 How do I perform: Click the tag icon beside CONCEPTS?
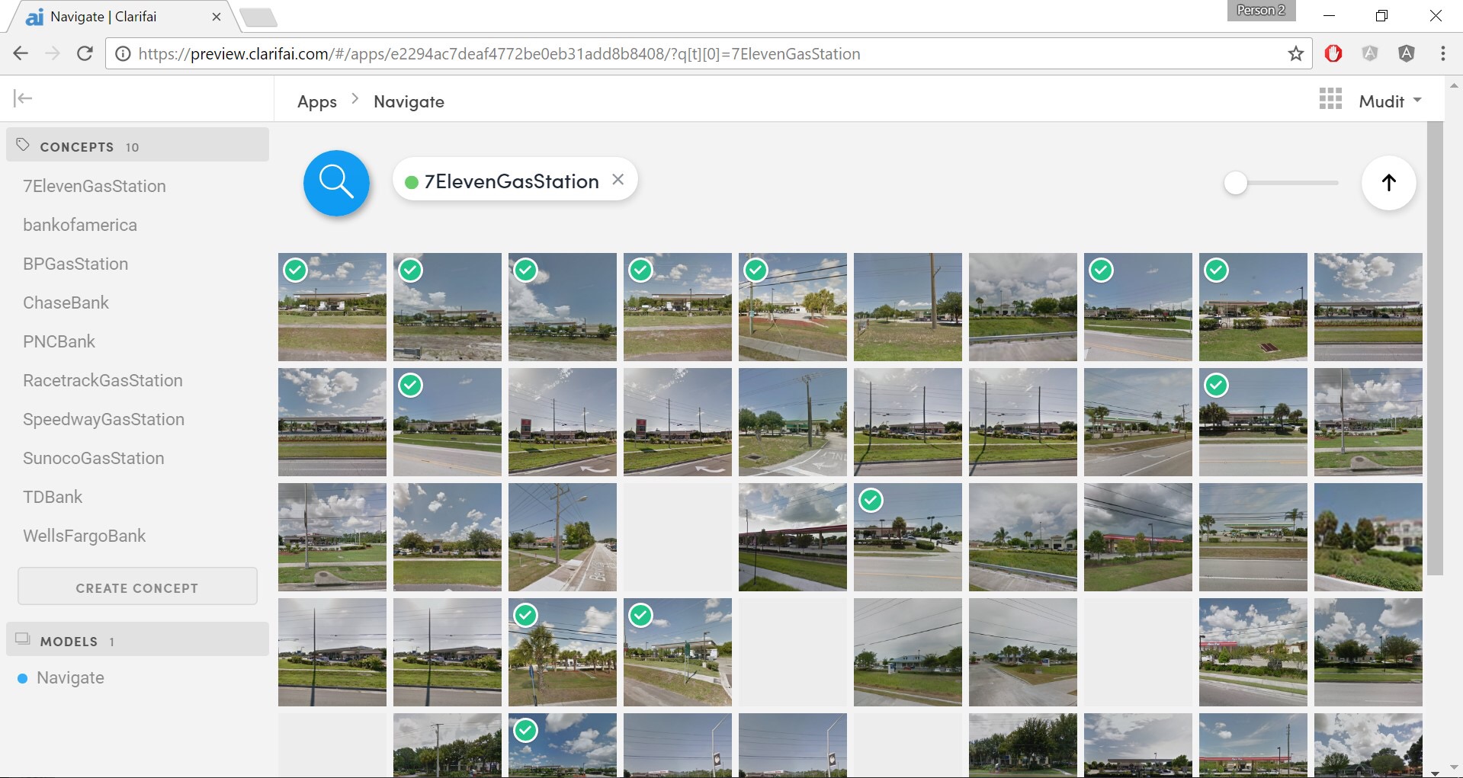click(x=23, y=145)
